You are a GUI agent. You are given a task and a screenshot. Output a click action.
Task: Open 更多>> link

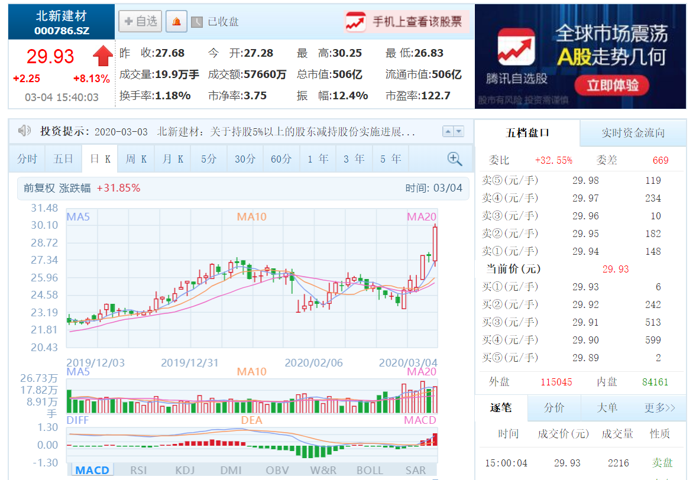tap(659, 407)
